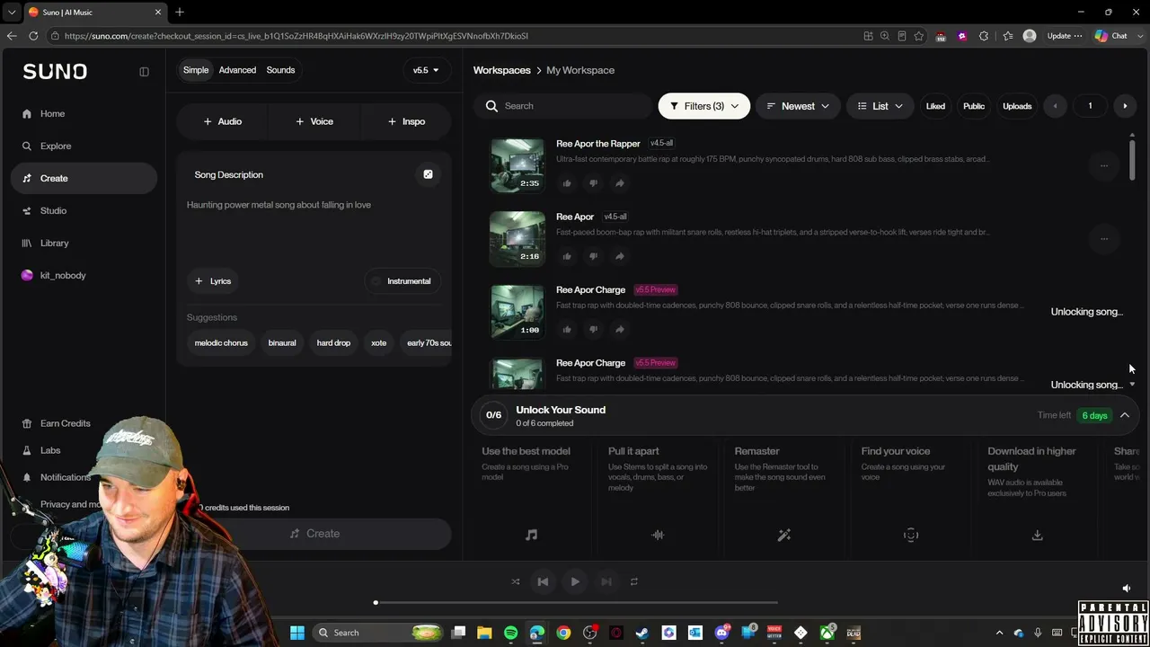Click the Pull it apart stems icon
The width and height of the screenshot is (1150, 647).
pos(658,535)
